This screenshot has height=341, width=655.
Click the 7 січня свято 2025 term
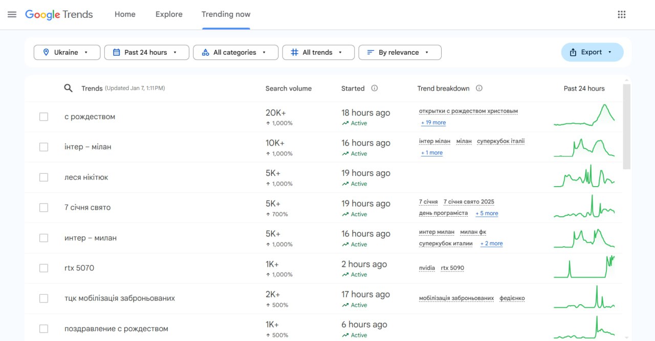tap(469, 202)
